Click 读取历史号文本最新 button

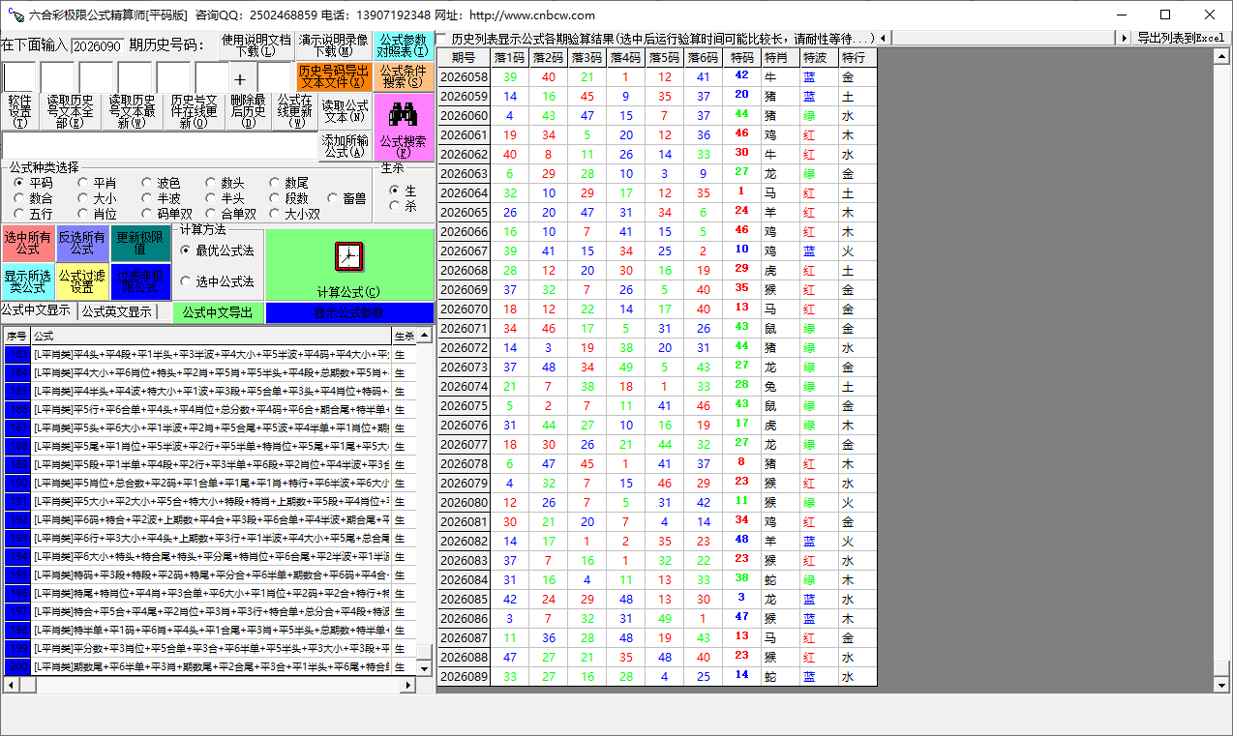132,111
